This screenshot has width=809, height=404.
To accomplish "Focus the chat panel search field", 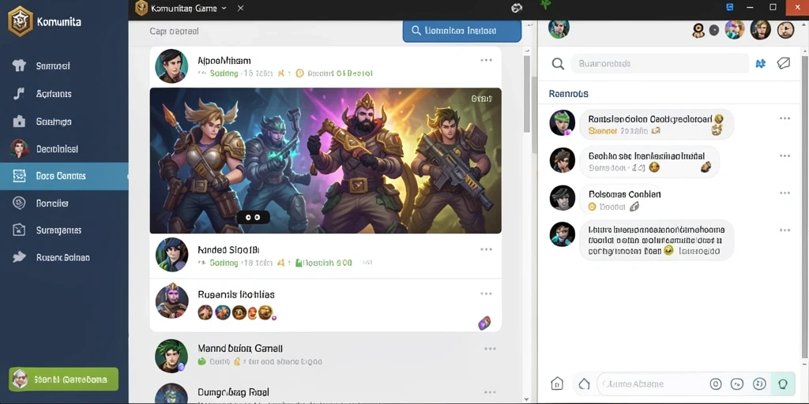I will pos(660,64).
